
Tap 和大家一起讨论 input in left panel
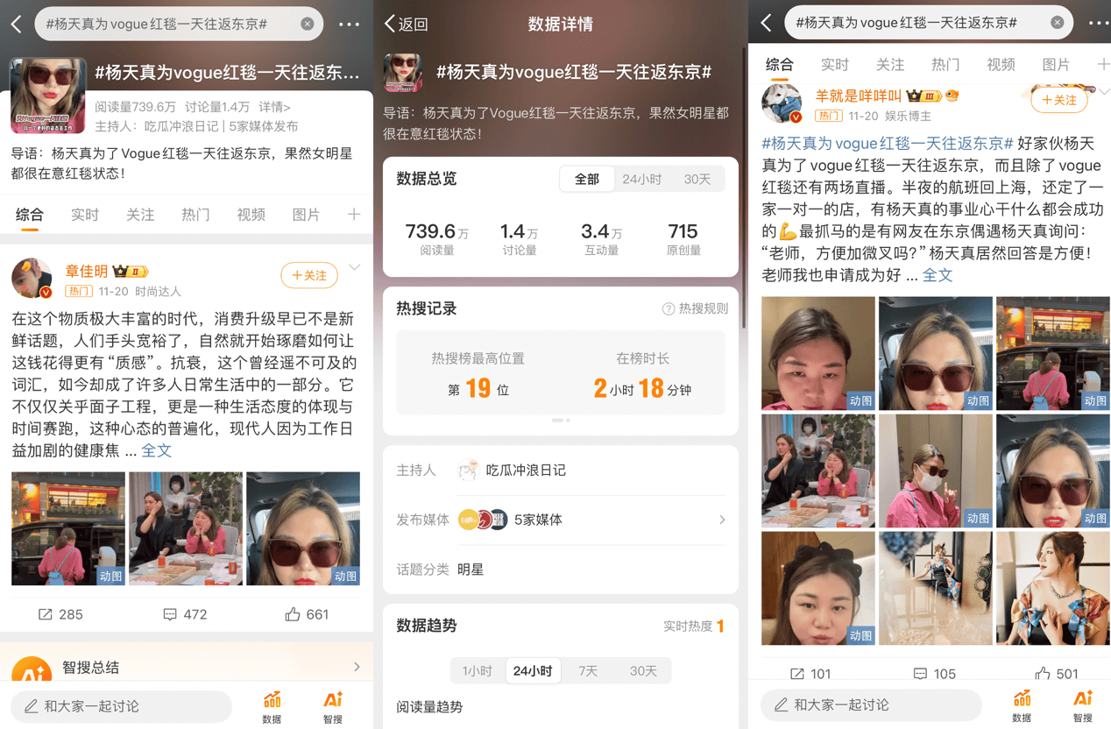coord(121,705)
